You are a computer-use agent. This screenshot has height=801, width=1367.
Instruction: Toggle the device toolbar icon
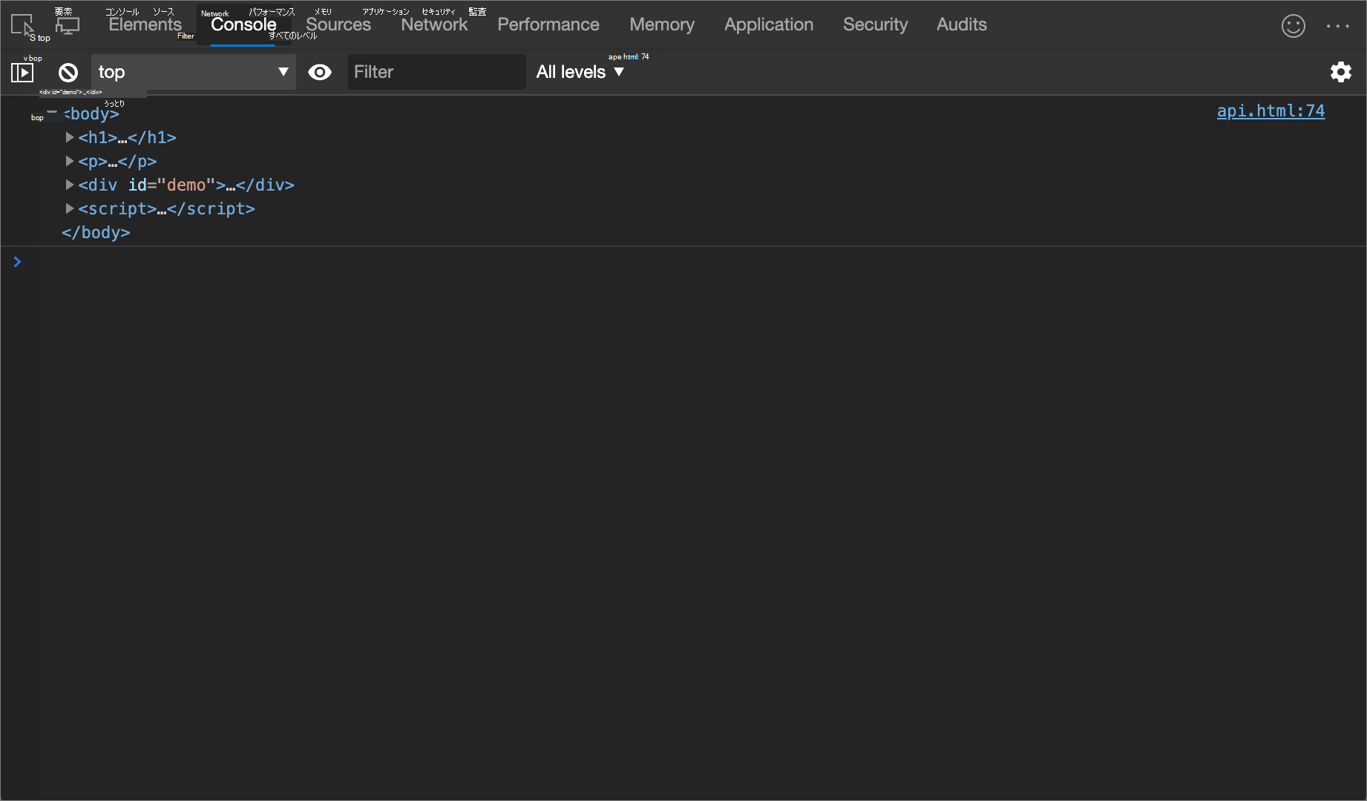pos(68,24)
